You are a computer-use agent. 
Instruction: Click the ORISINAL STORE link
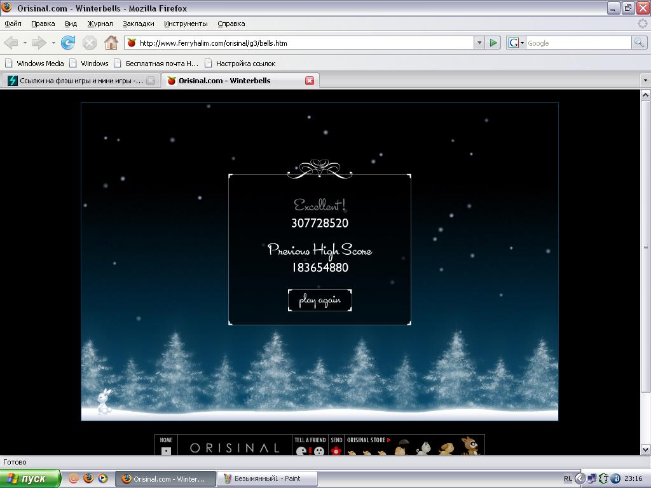tap(369, 440)
